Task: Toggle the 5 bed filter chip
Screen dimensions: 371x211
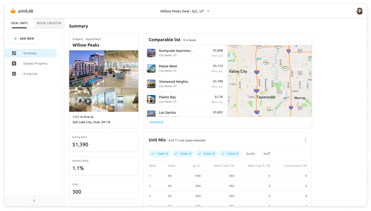Action: pyautogui.click(x=230, y=154)
